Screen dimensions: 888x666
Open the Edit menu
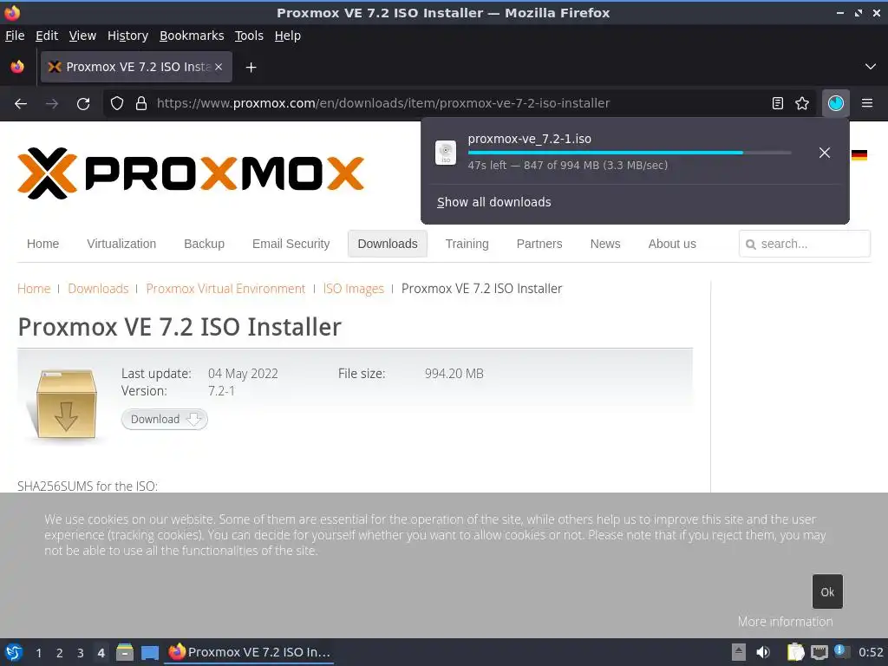pos(47,36)
